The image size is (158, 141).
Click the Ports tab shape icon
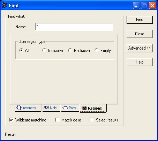click(x=65, y=107)
